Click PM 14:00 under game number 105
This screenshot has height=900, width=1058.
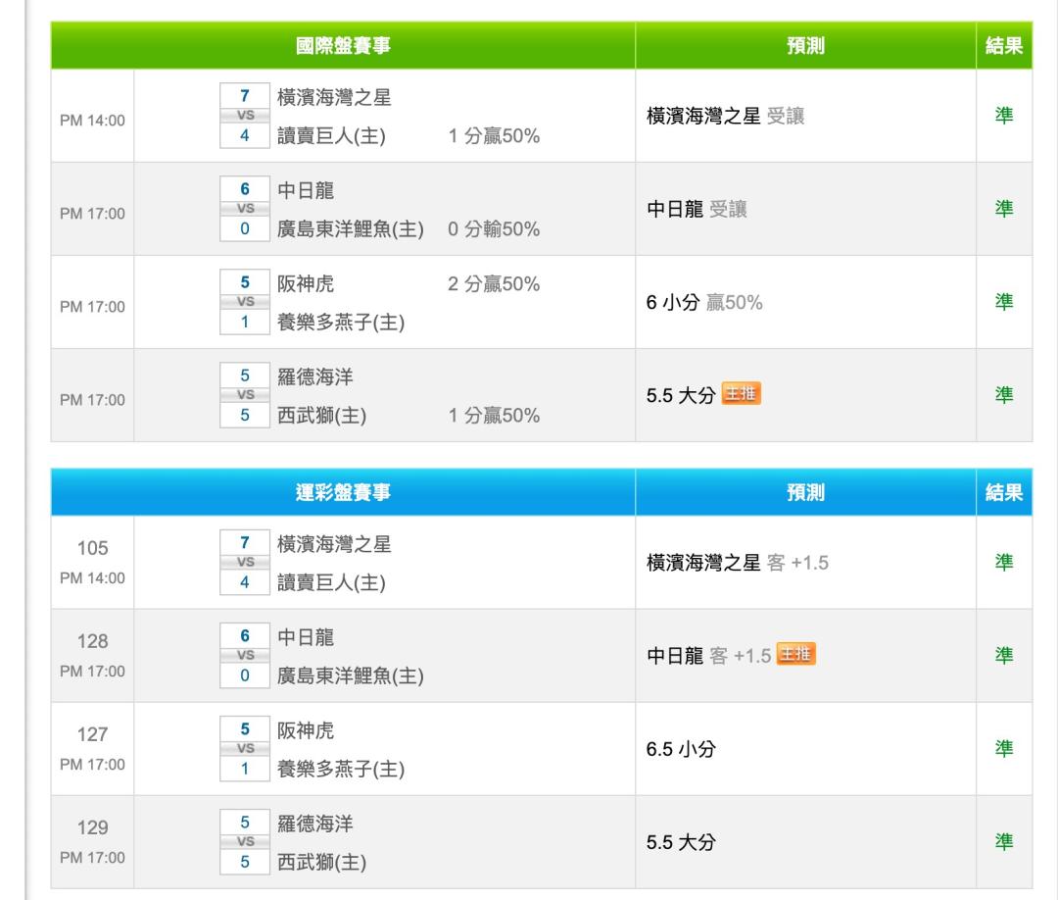click(92, 578)
